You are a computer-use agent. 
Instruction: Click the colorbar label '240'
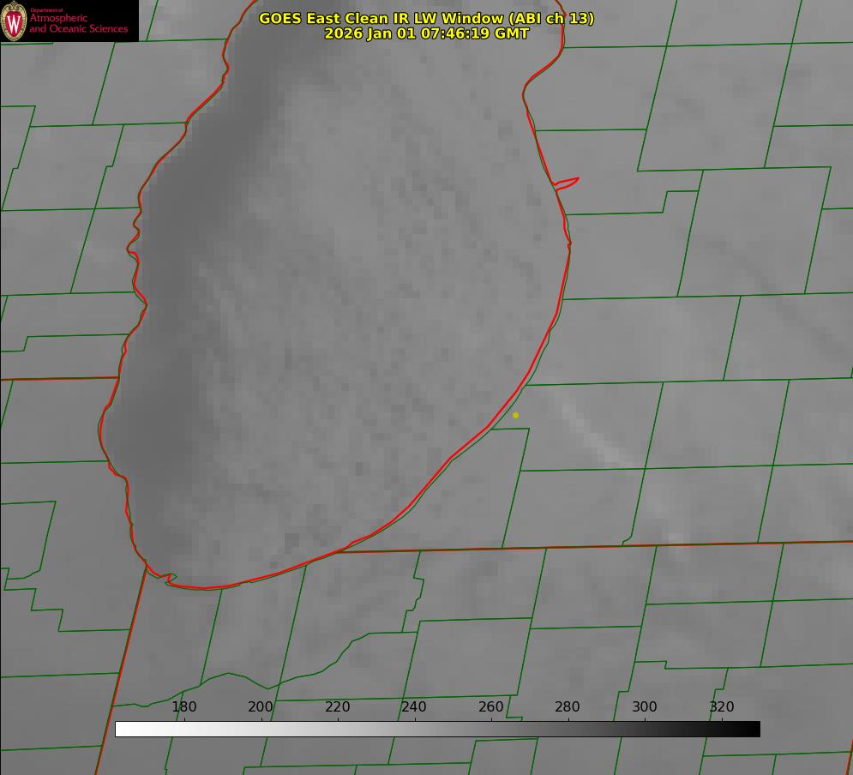(414, 706)
